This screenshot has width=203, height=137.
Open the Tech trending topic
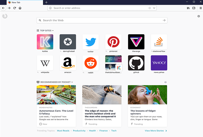(x=114, y=131)
